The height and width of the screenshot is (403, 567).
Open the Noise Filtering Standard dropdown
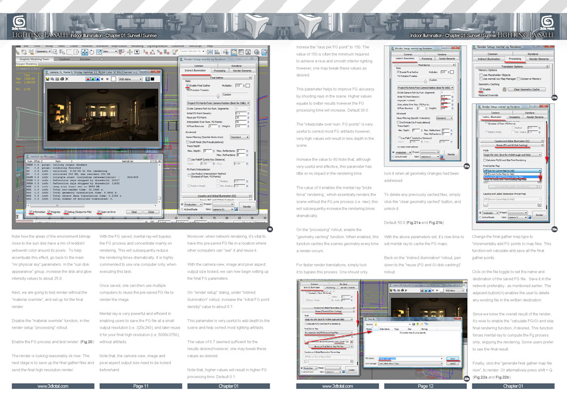pyautogui.click(x=240, y=137)
